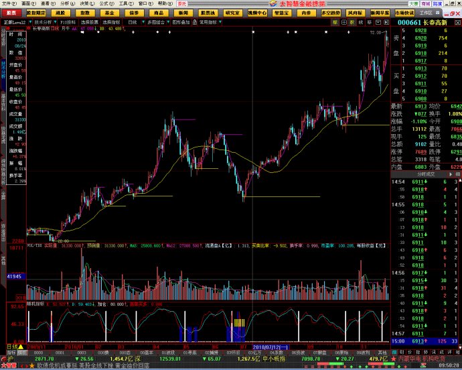Open the 多空趋势 toolbar button

tap(331, 13)
